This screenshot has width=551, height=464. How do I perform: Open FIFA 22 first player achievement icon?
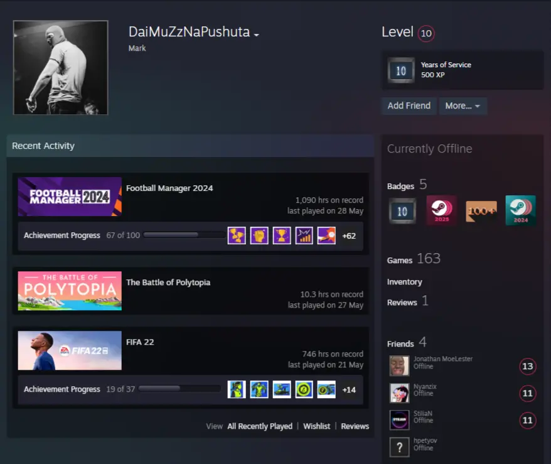tap(237, 389)
